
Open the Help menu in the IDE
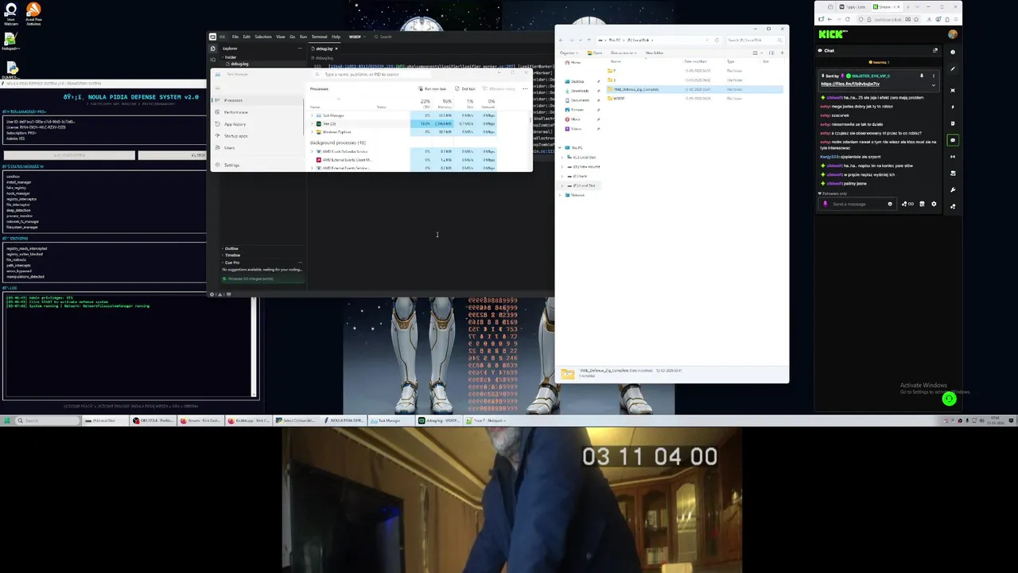tap(336, 37)
